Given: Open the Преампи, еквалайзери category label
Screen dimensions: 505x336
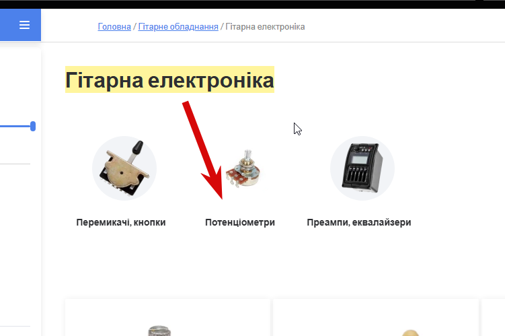Looking at the screenshot, I should [x=359, y=222].
